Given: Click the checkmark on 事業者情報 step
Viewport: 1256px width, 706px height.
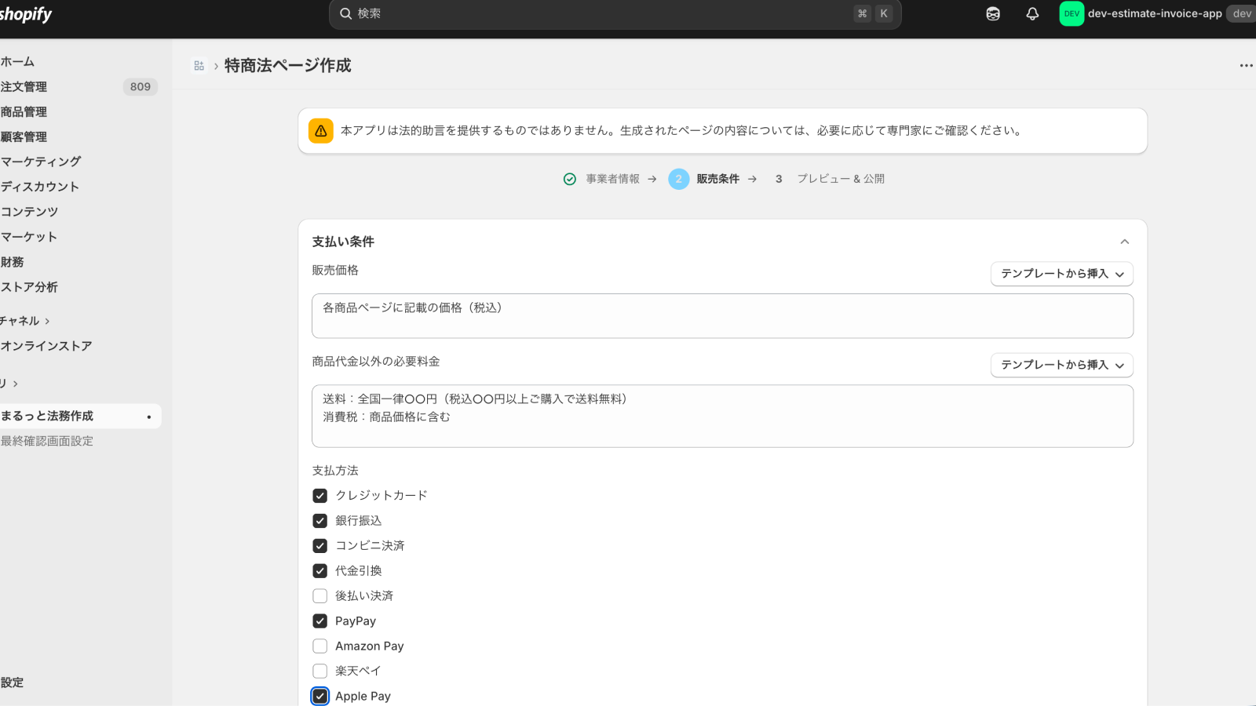Looking at the screenshot, I should [x=569, y=179].
